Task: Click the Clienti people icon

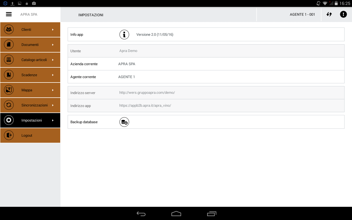Action: pos(9,29)
